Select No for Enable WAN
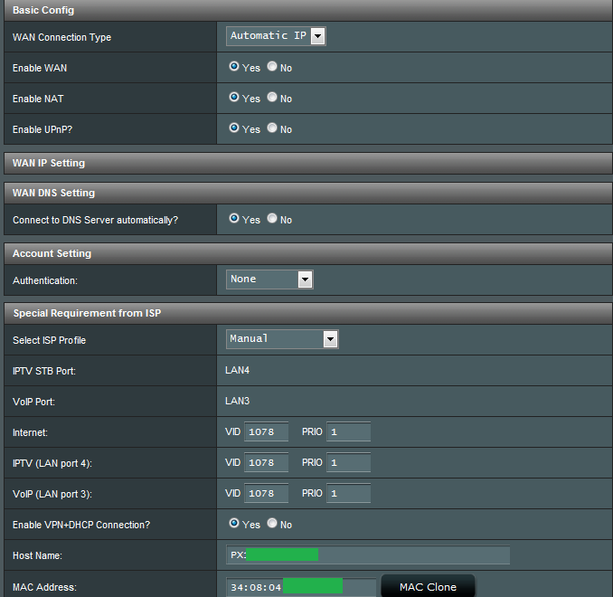This screenshot has height=597, width=613. pos(272,67)
